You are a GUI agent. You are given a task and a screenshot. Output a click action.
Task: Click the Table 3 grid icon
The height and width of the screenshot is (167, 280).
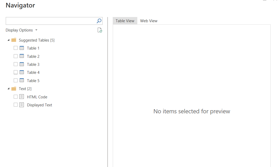pos(22,64)
